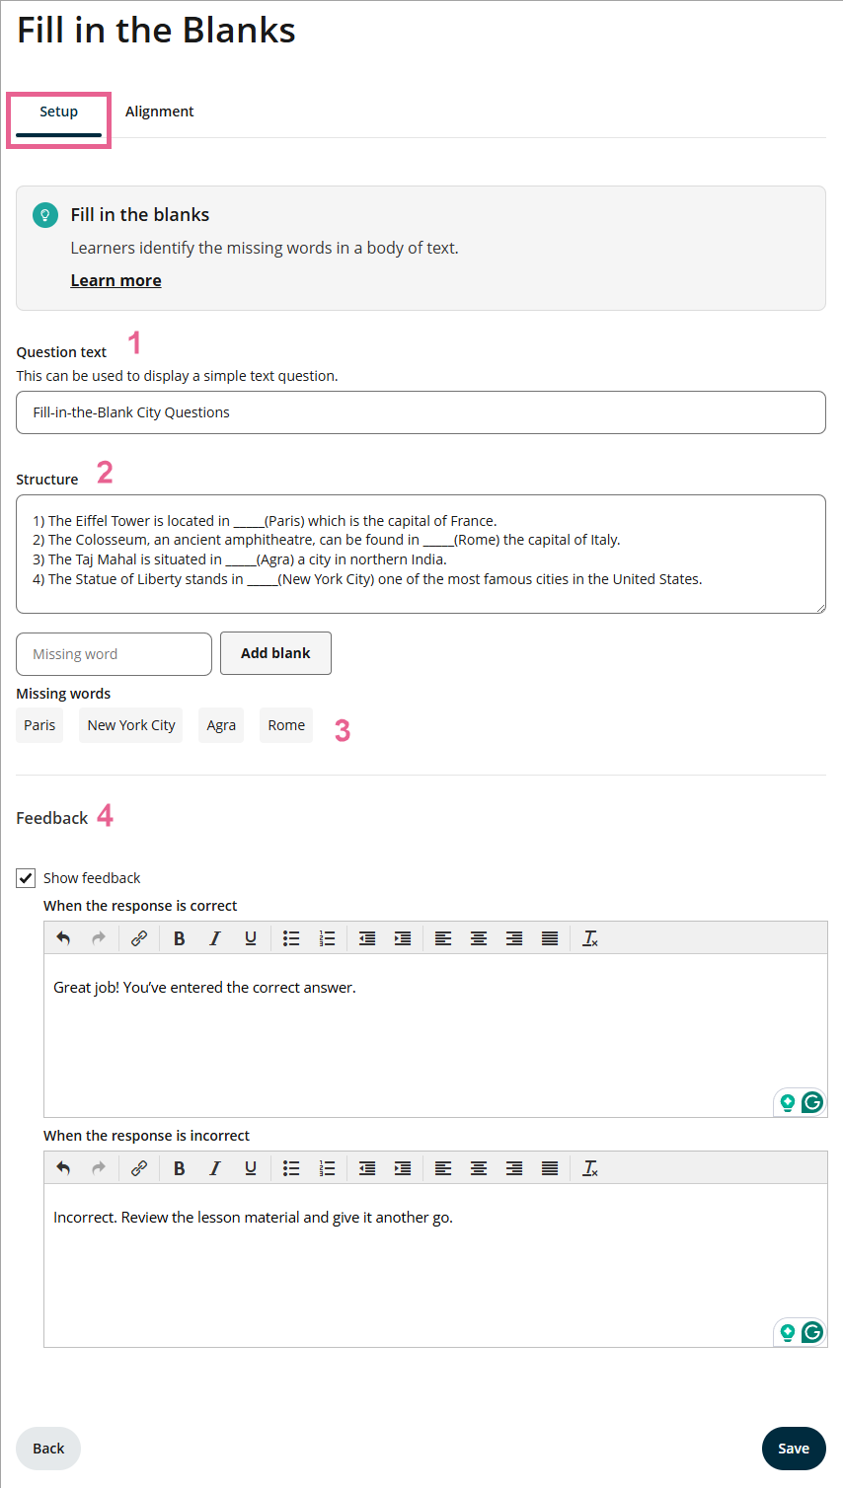Open the Learn more link
Image resolution: width=843 pixels, height=1488 pixels.
(x=115, y=280)
